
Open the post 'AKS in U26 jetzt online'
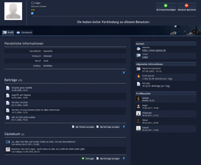(x=23, y=117)
